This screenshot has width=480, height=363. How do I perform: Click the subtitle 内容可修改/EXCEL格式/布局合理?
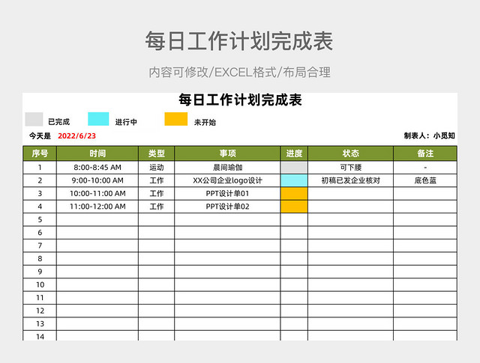point(240,73)
